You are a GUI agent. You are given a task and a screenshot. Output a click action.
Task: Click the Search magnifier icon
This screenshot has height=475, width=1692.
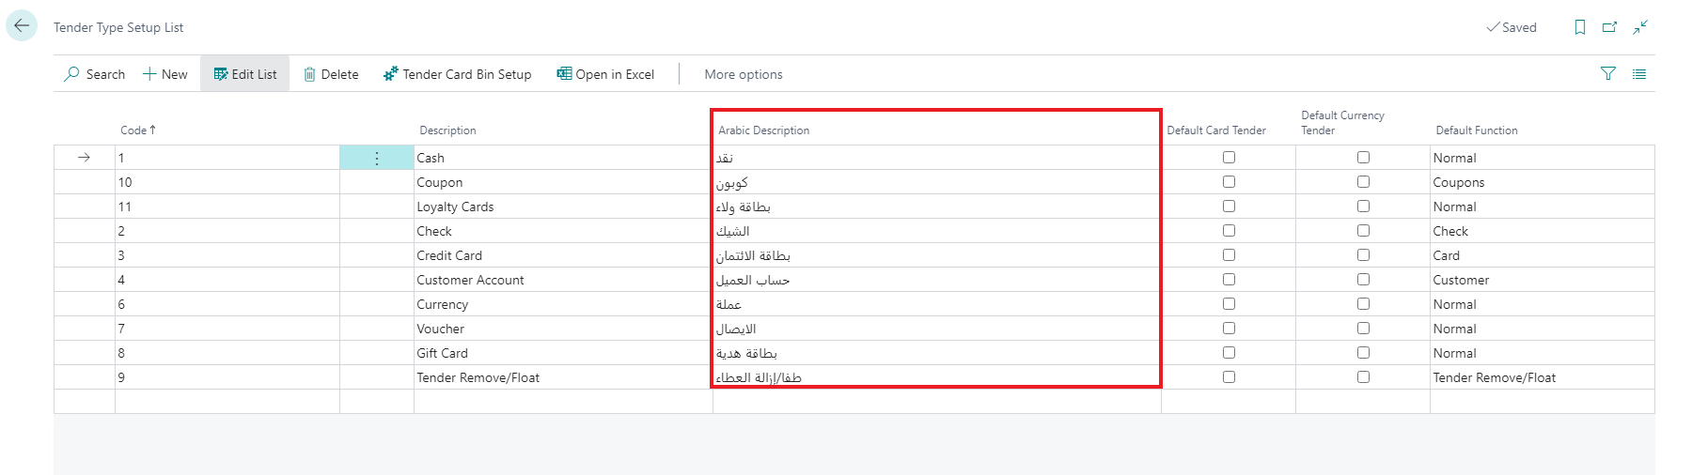point(71,74)
